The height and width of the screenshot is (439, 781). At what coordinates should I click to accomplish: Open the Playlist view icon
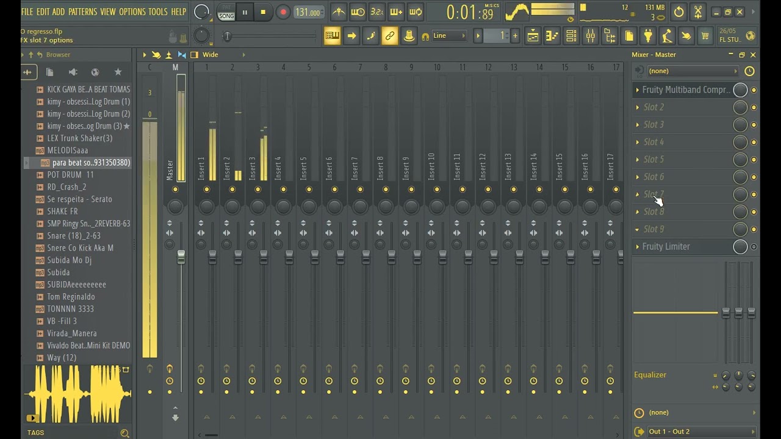pyautogui.click(x=533, y=36)
